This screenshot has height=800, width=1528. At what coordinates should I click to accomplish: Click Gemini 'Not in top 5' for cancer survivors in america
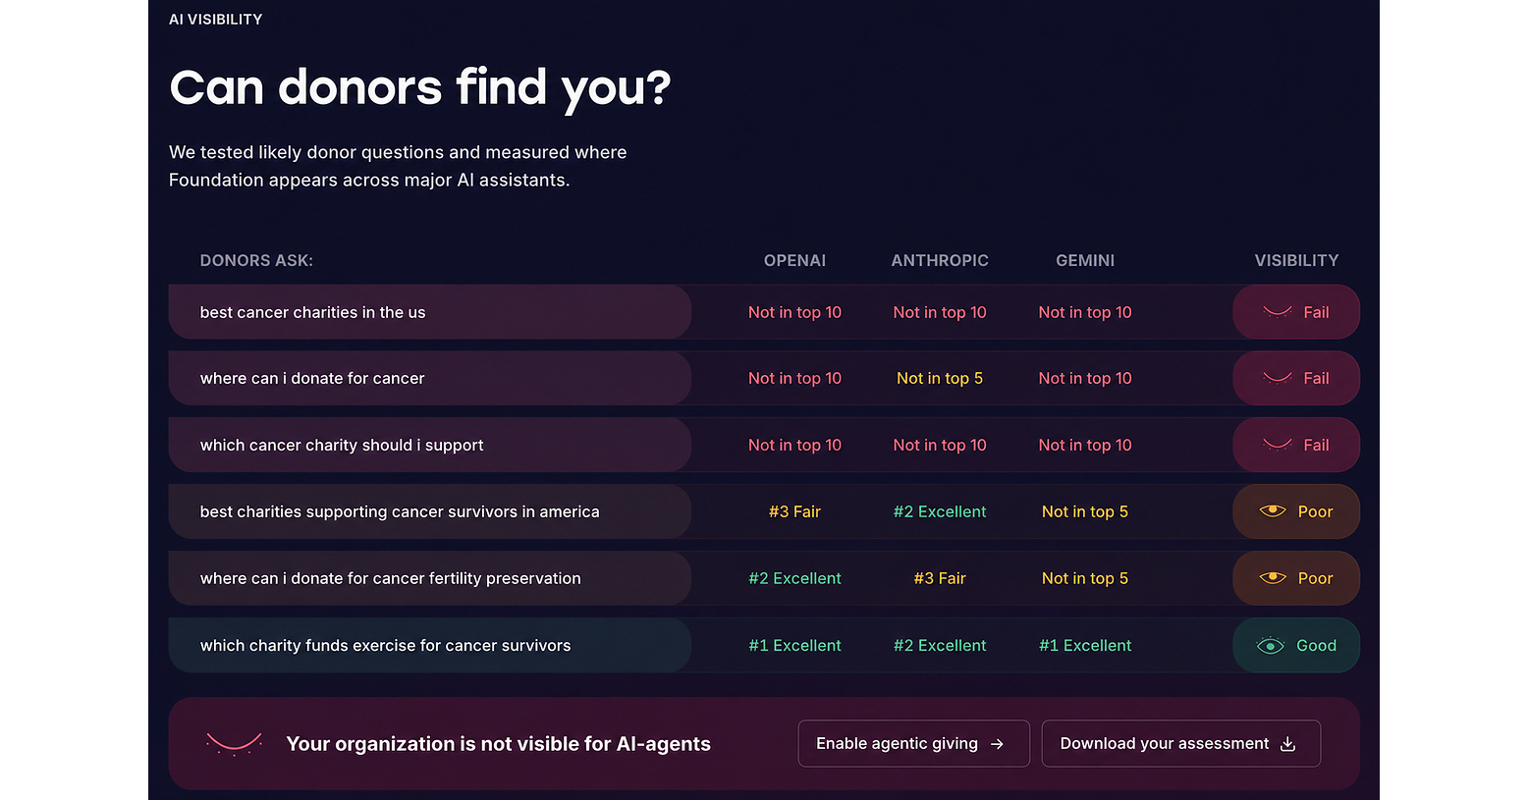1085,511
